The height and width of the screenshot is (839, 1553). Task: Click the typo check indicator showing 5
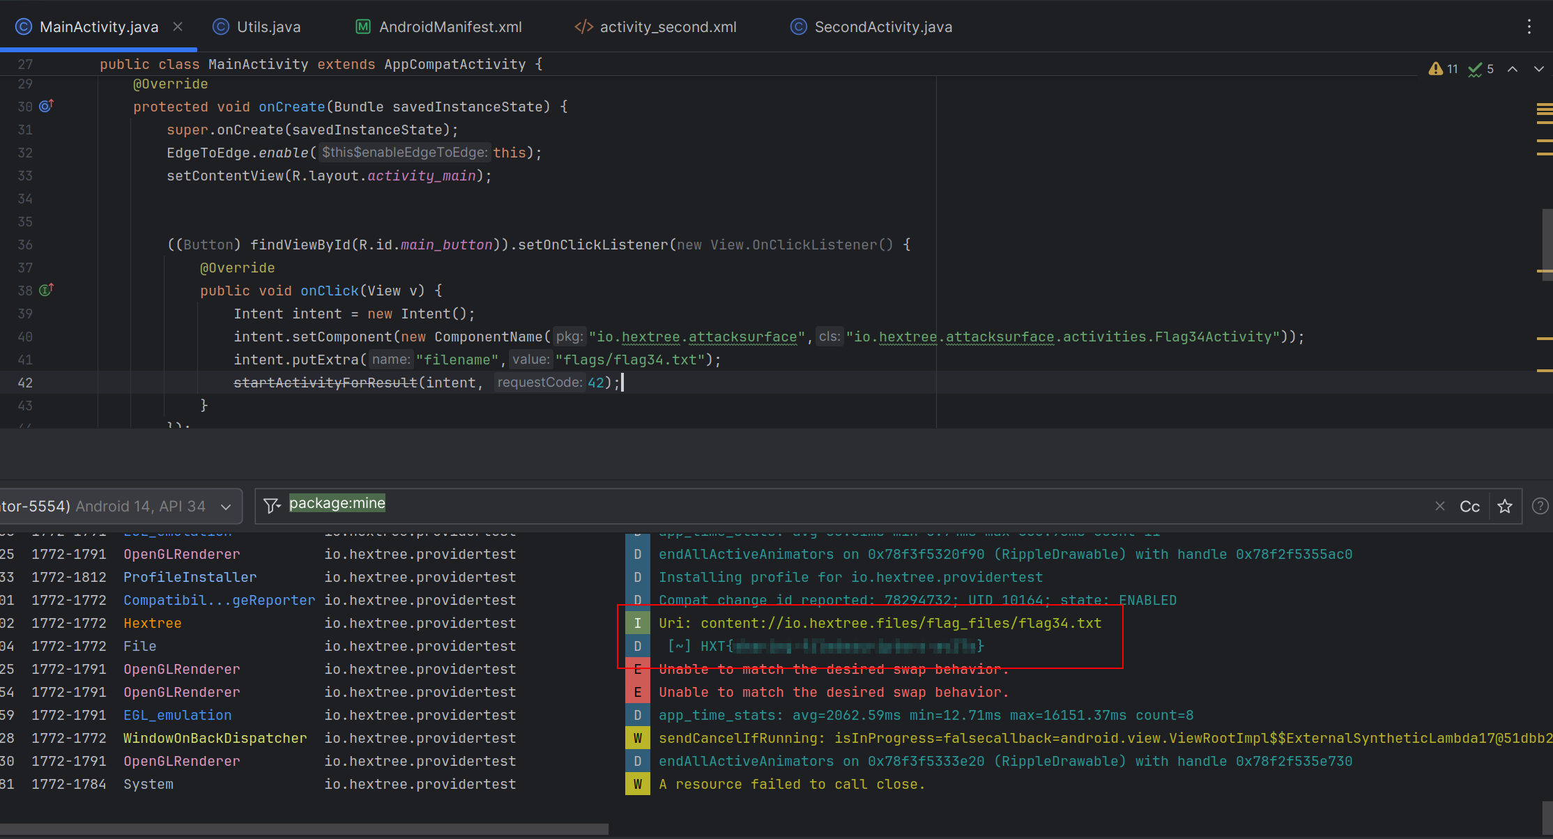(x=1481, y=69)
